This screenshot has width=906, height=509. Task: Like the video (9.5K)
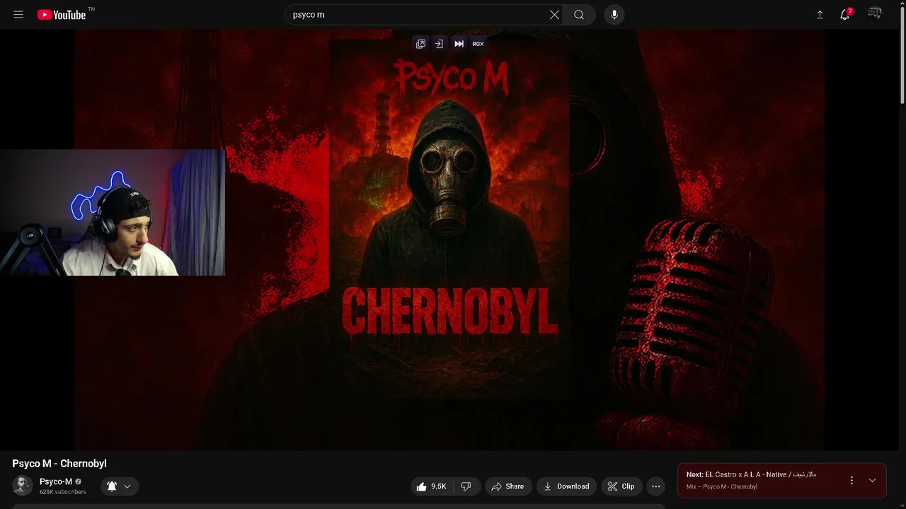click(431, 486)
